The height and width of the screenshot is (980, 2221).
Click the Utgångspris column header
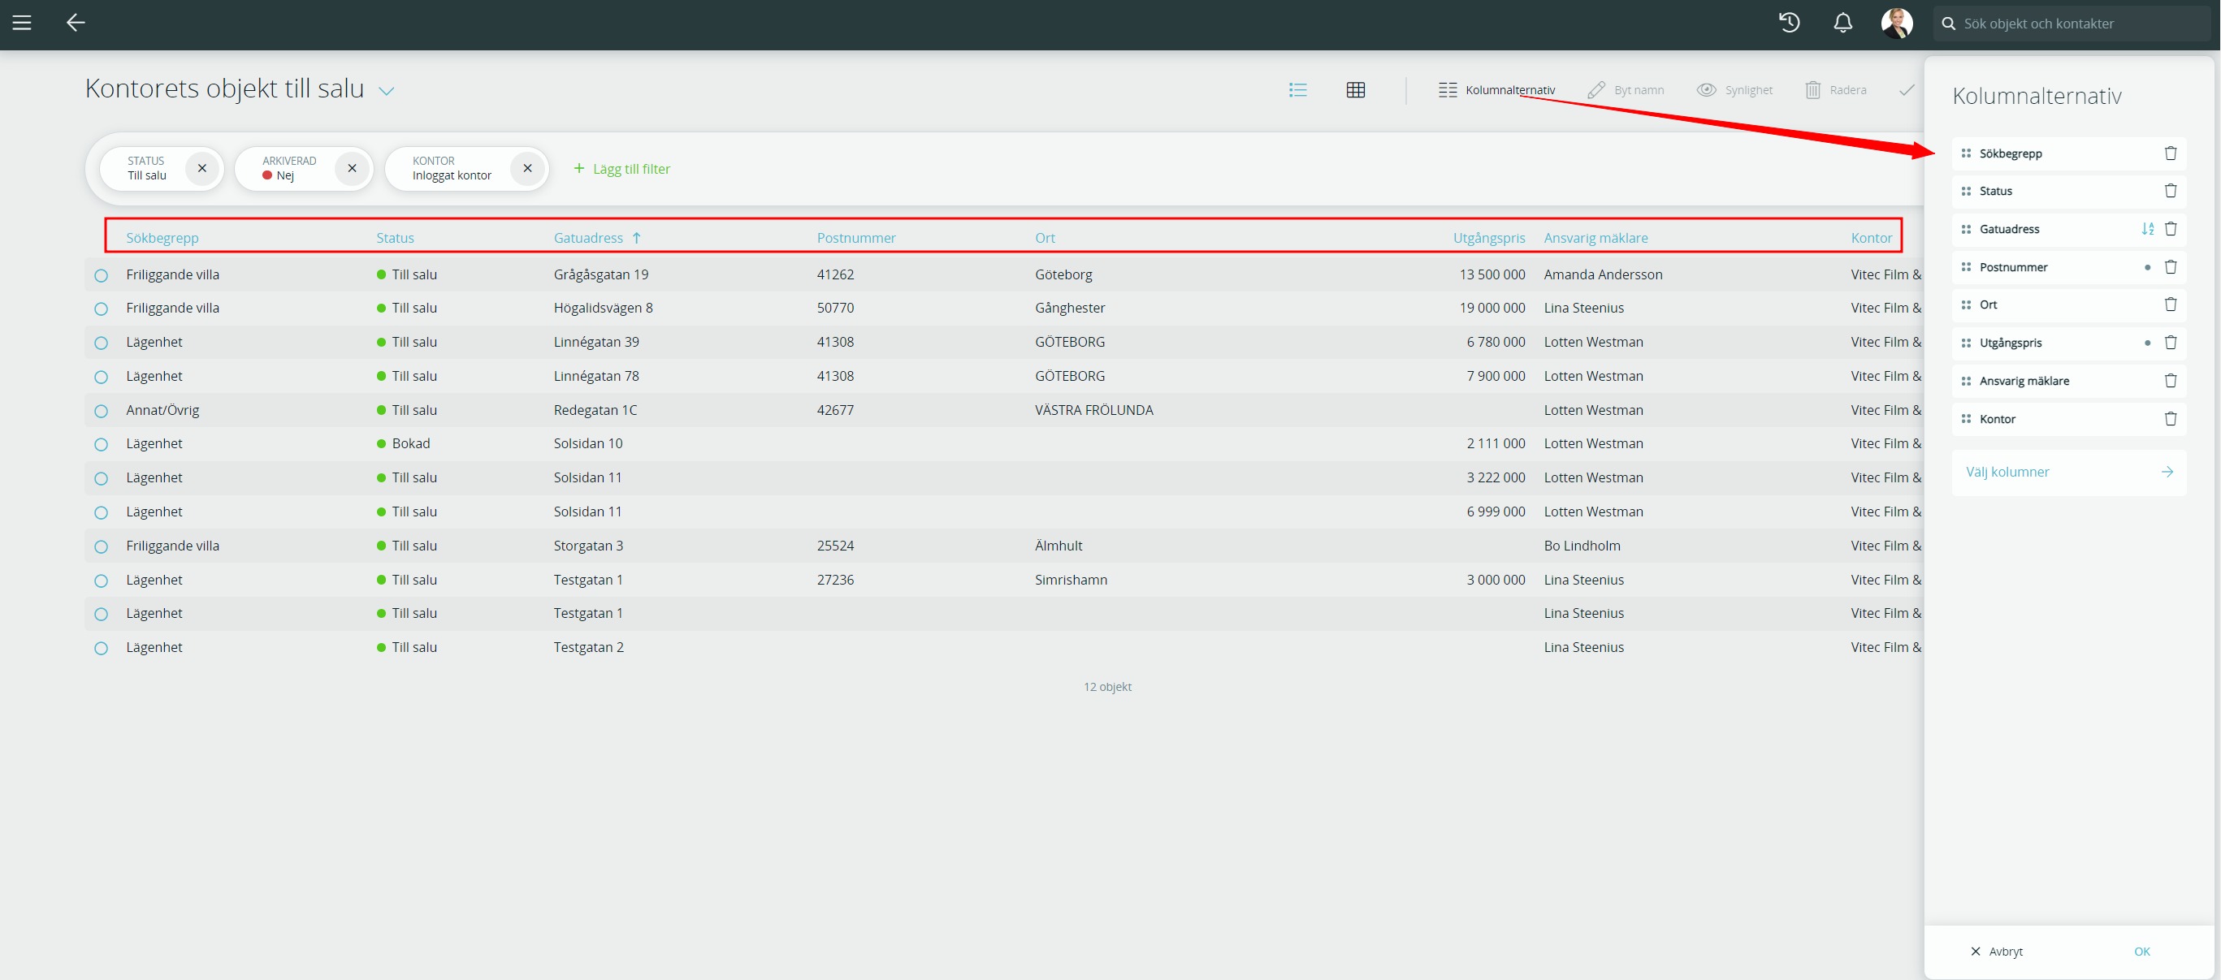pos(1488,238)
